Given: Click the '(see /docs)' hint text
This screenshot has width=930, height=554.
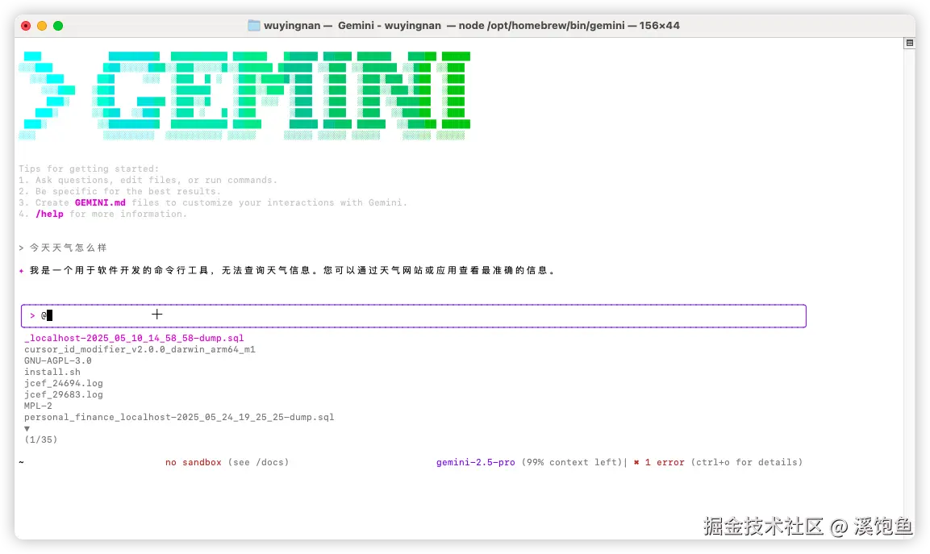Looking at the screenshot, I should click(x=259, y=462).
